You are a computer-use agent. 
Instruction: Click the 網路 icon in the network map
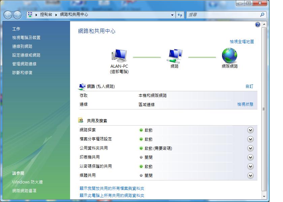coord(174,55)
